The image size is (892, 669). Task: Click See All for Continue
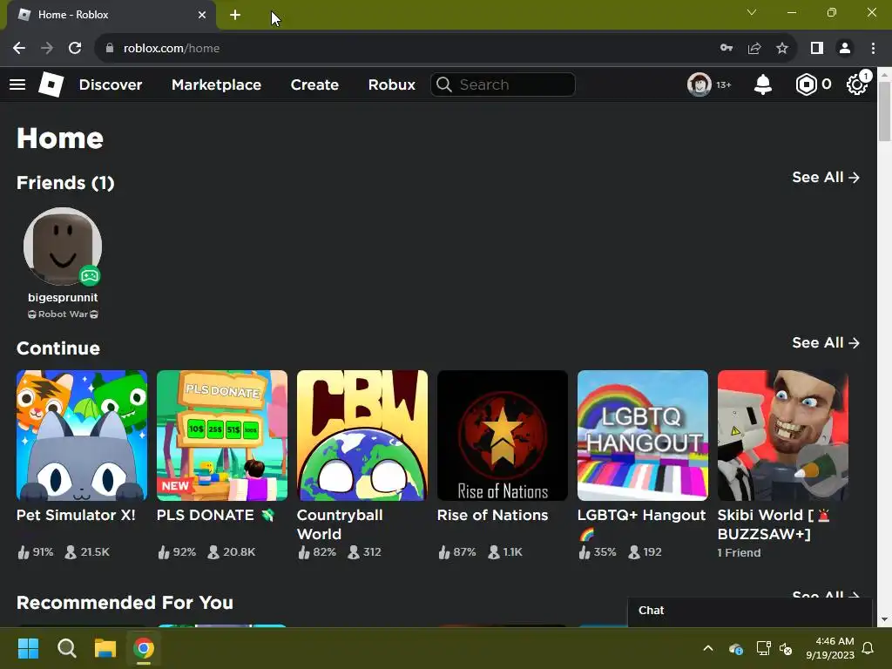click(826, 343)
